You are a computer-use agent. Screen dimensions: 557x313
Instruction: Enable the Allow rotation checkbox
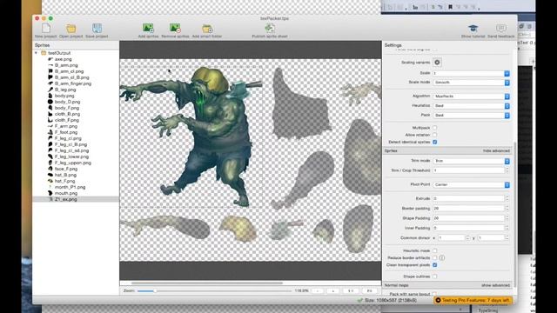tap(435, 135)
